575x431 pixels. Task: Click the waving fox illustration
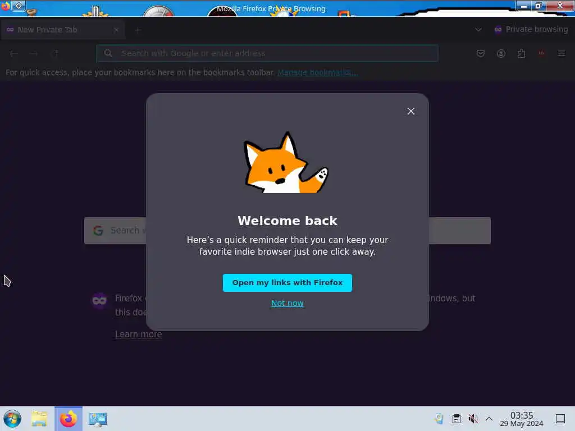pyautogui.click(x=286, y=162)
